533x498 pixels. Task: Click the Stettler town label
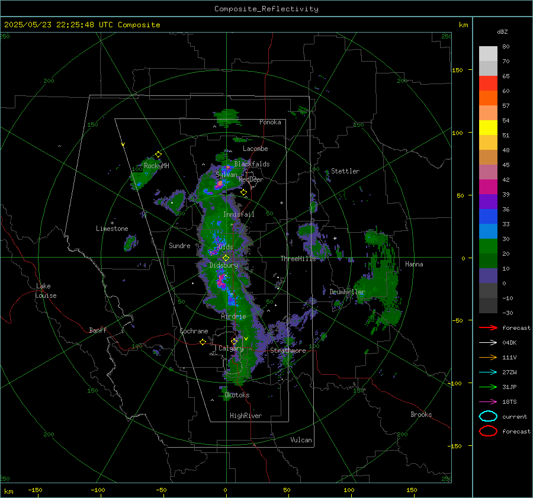[345, 171]
